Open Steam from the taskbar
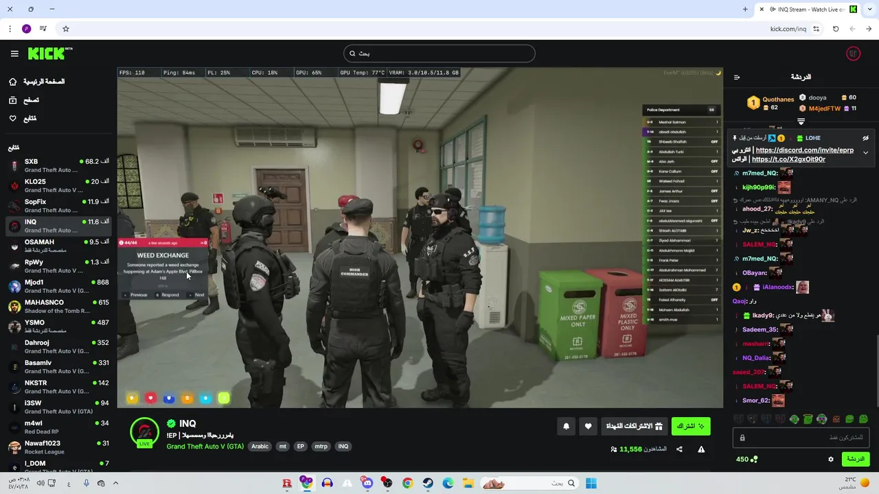The height and width of the screenshot is (494, 879). [x=428, y=483]
